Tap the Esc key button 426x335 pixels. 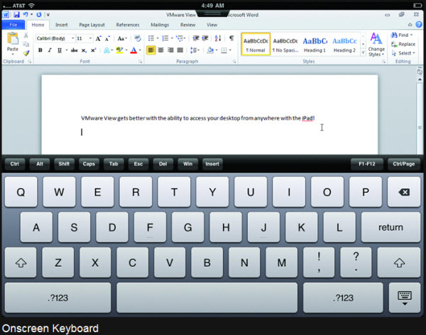[138, 164]
